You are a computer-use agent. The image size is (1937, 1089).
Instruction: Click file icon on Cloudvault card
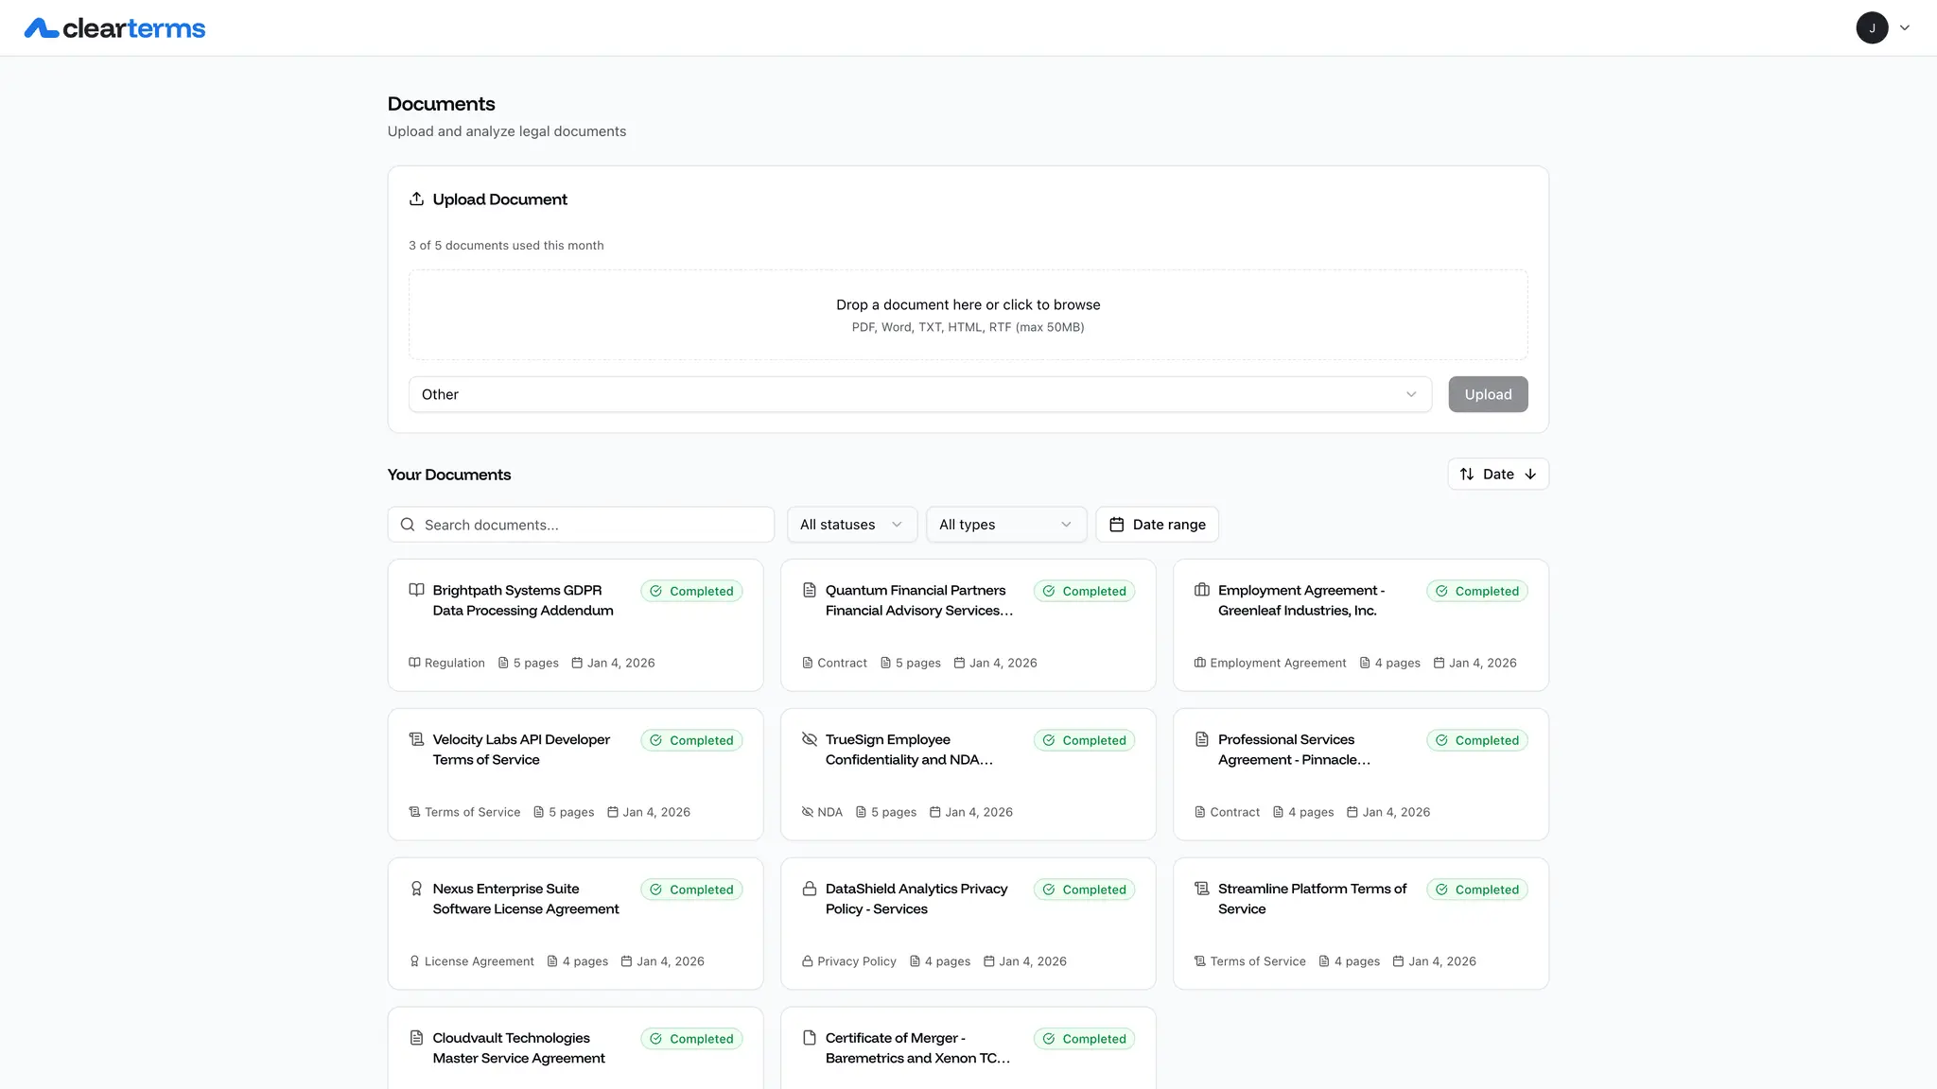416,1038
